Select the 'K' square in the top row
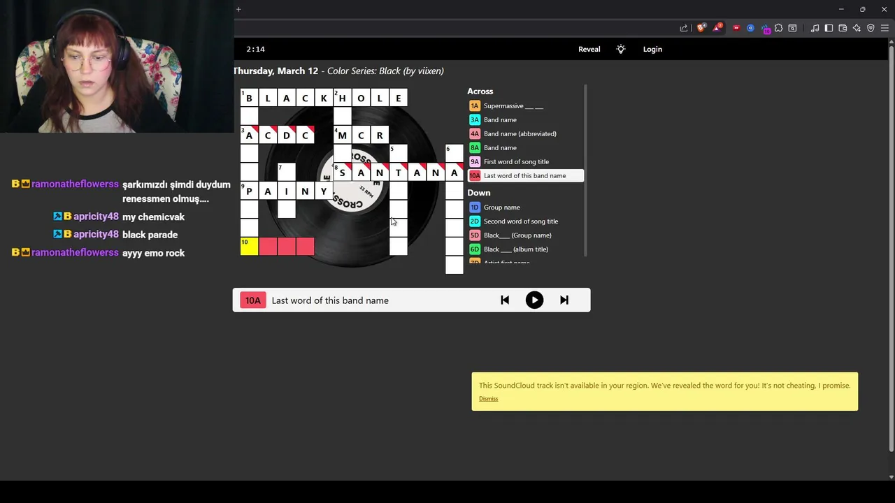Image resolution: width=895 pixels, height=503 pixels. [x=324, y=98]
